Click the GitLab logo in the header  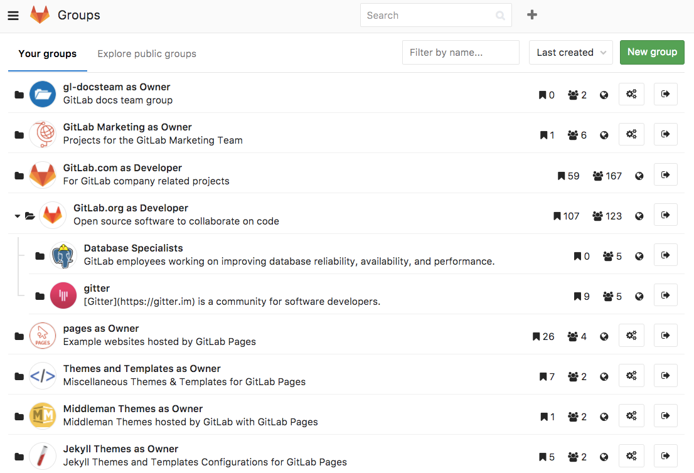40,15
